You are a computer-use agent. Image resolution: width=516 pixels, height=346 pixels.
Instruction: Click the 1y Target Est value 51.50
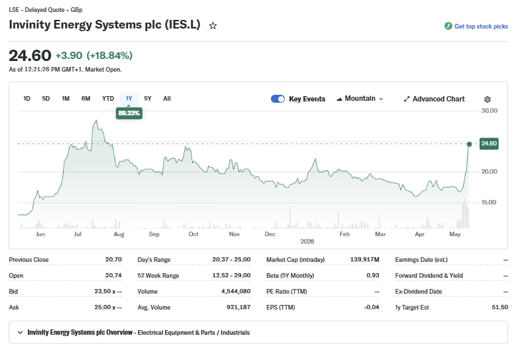point(500,307)
